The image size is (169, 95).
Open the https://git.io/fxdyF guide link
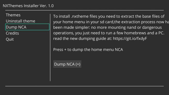(130, 38)
